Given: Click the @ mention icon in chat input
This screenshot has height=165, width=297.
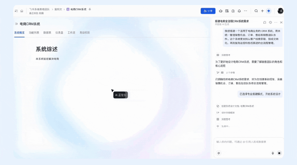Looking at the screenshot, I should [218, 153].
